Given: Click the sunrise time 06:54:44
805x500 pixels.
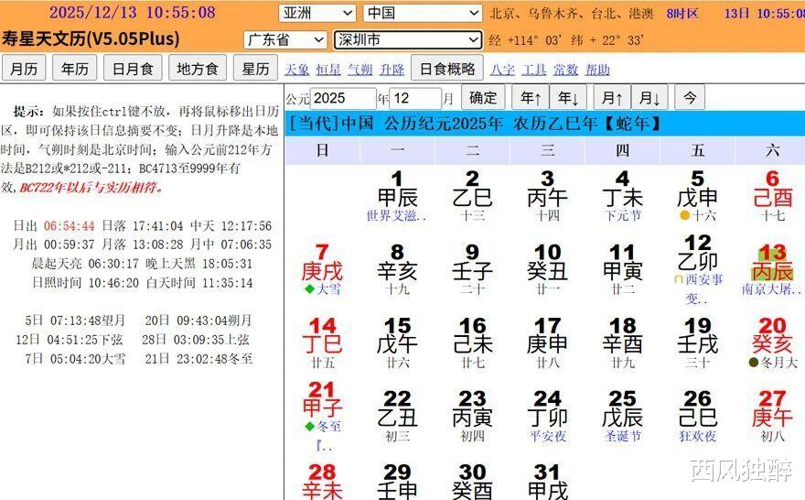Looking at the screenshot, I should coord(70,225).
